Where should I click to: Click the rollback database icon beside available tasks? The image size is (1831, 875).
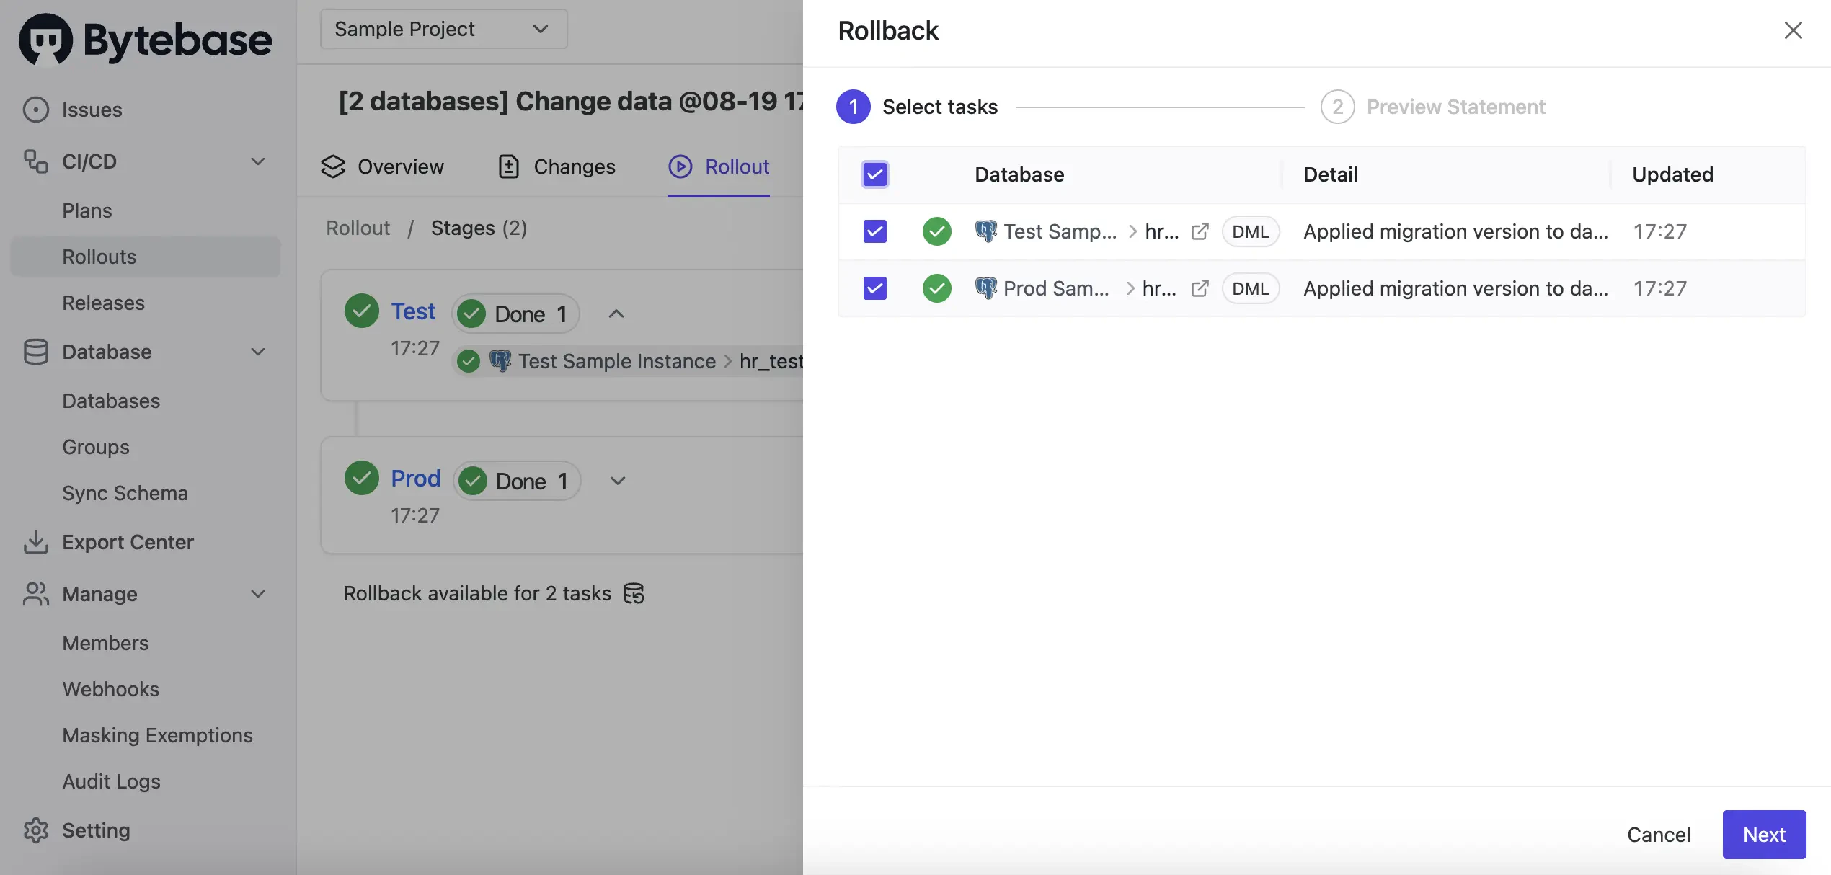tap(634, 593)
